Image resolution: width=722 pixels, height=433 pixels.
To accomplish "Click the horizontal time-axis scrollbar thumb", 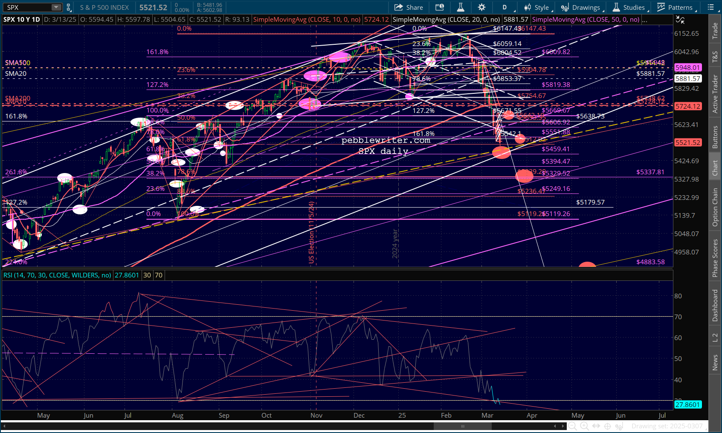I will 463,426.
